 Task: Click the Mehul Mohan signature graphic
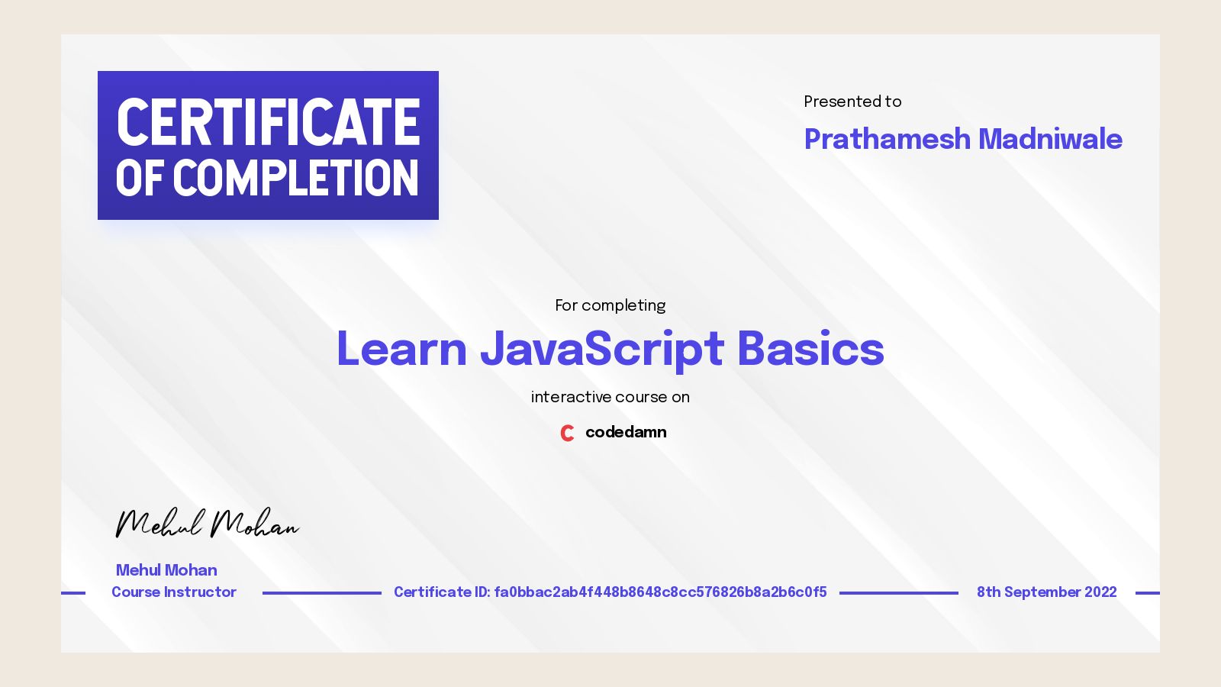pos(206,524)
